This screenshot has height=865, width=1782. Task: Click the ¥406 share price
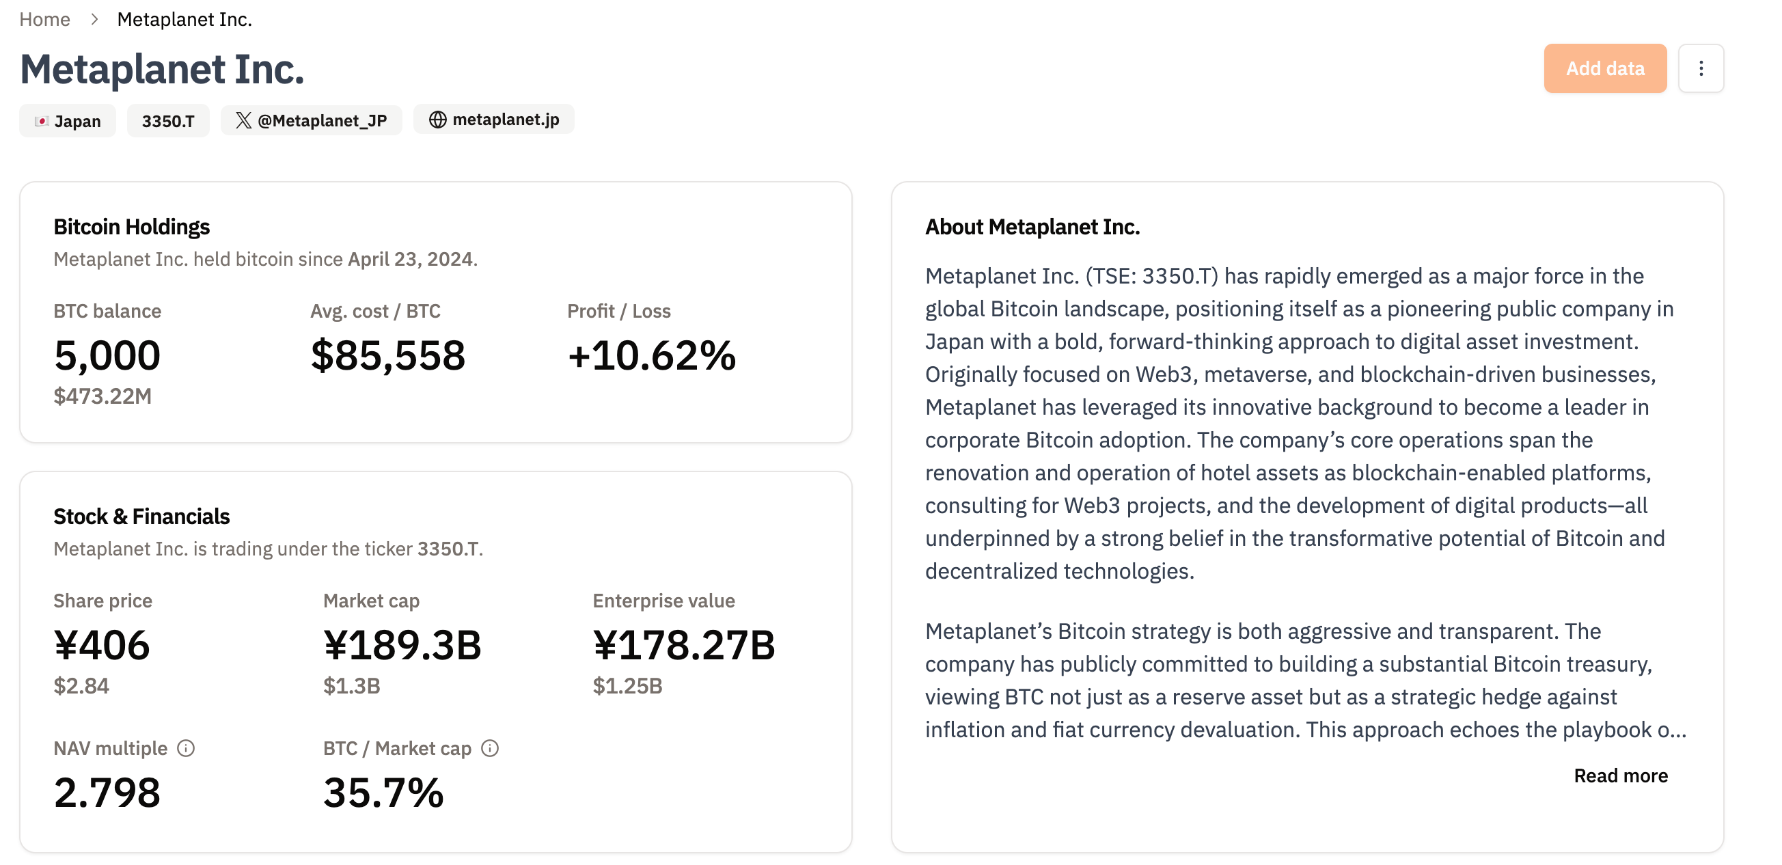coord(102,645)
